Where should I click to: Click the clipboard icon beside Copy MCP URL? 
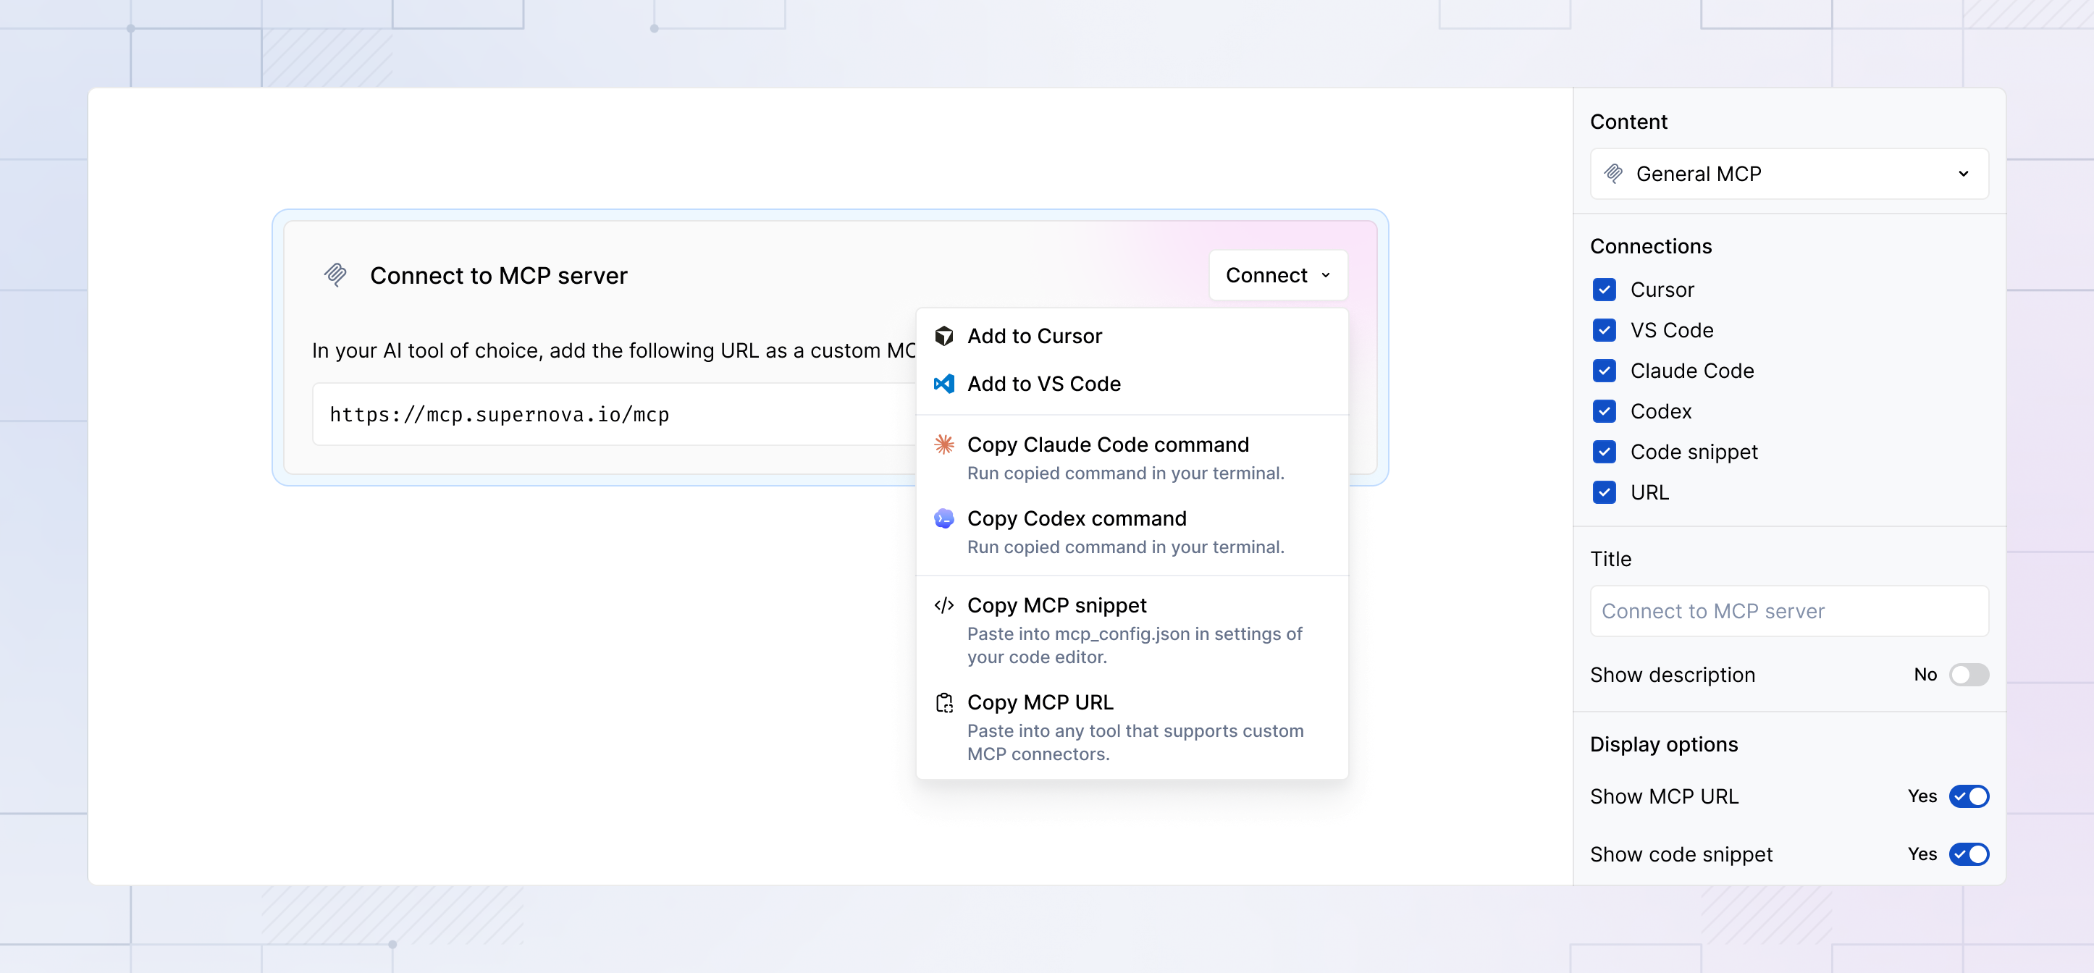pyautogui.click(x=943, y=702)
